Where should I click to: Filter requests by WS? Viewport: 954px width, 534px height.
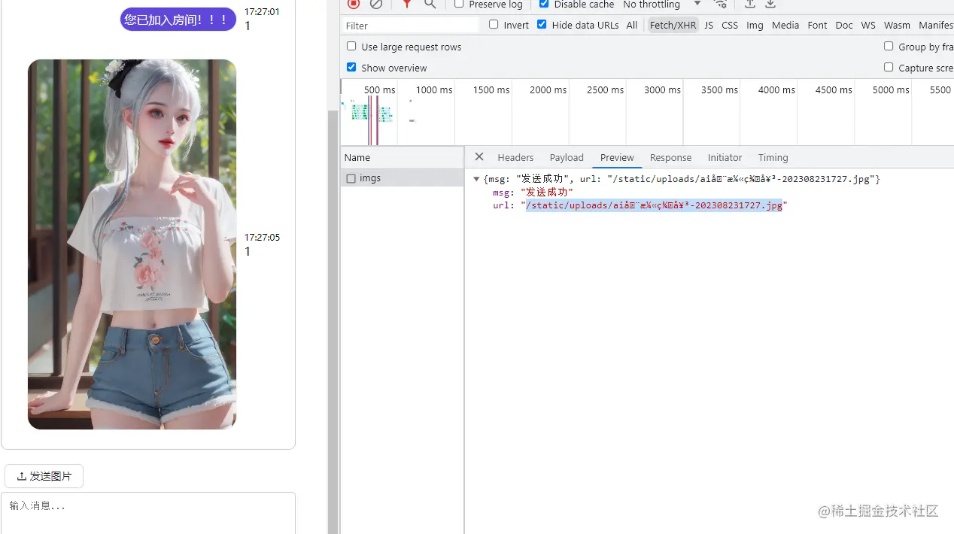868,26
